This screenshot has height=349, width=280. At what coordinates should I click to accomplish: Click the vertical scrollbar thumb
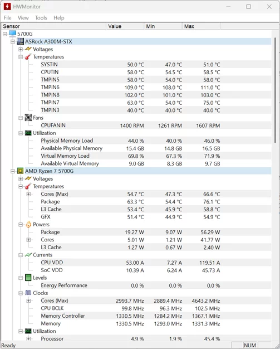pyautogui.click(x=276, y=90)
